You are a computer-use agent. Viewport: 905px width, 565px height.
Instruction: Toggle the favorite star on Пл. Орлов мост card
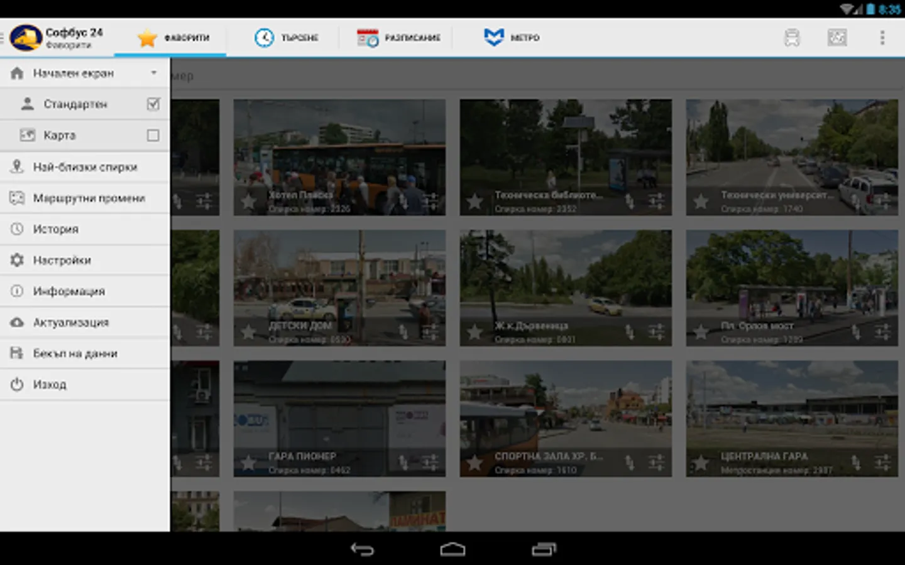coord(701,332)
